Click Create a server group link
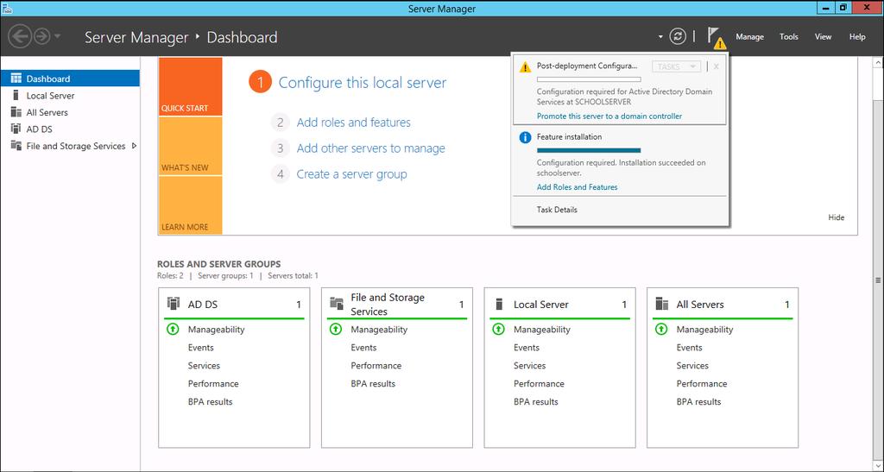Screen dimensions: 884x472 click(352, 174)
